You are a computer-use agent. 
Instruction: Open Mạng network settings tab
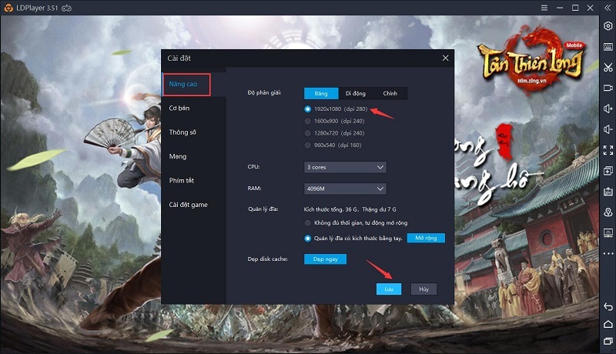coord(178,156)
